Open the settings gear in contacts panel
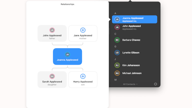This screenshot has width=192, height=108. [155, 84]
